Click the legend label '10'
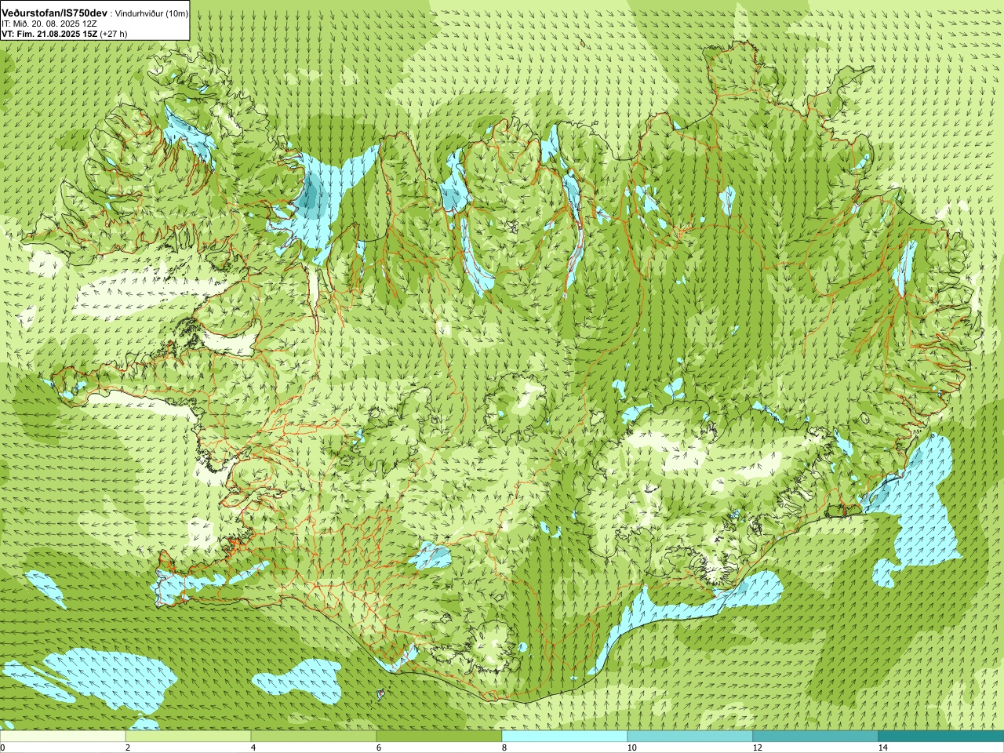The height and width of the screenshot is (753, 1004). tap(631, 748)
